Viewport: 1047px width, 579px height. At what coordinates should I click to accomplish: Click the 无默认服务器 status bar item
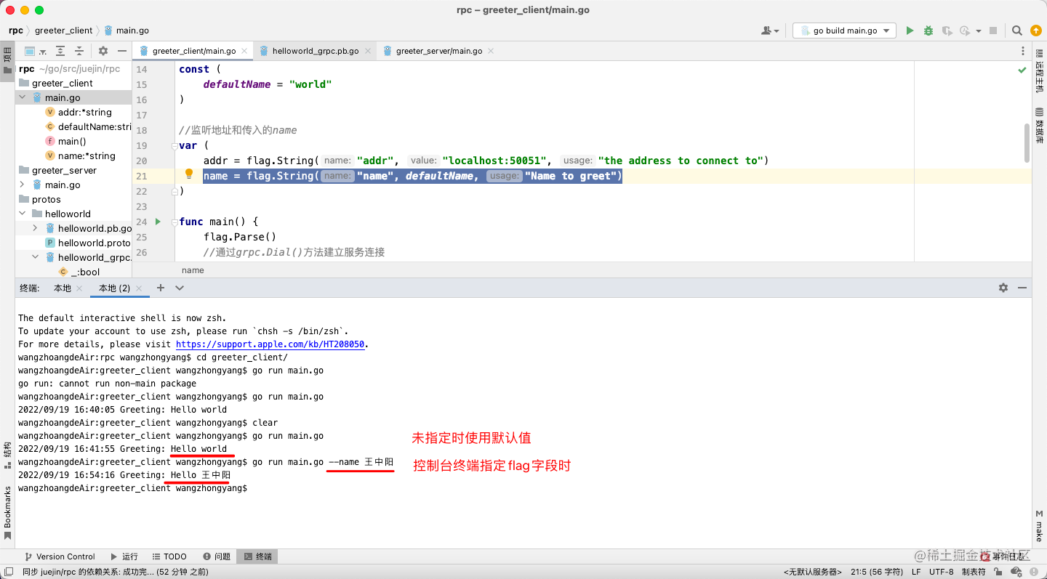coord(813,572)
